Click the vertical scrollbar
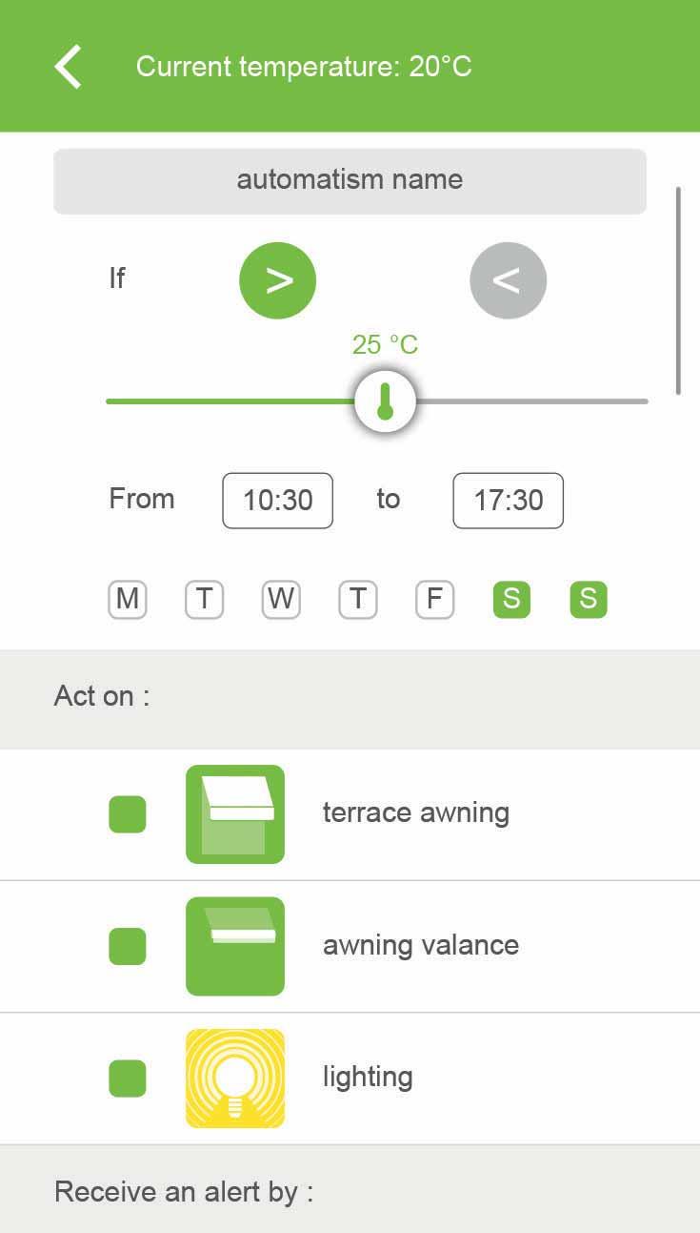 click(x=678, y=291)
